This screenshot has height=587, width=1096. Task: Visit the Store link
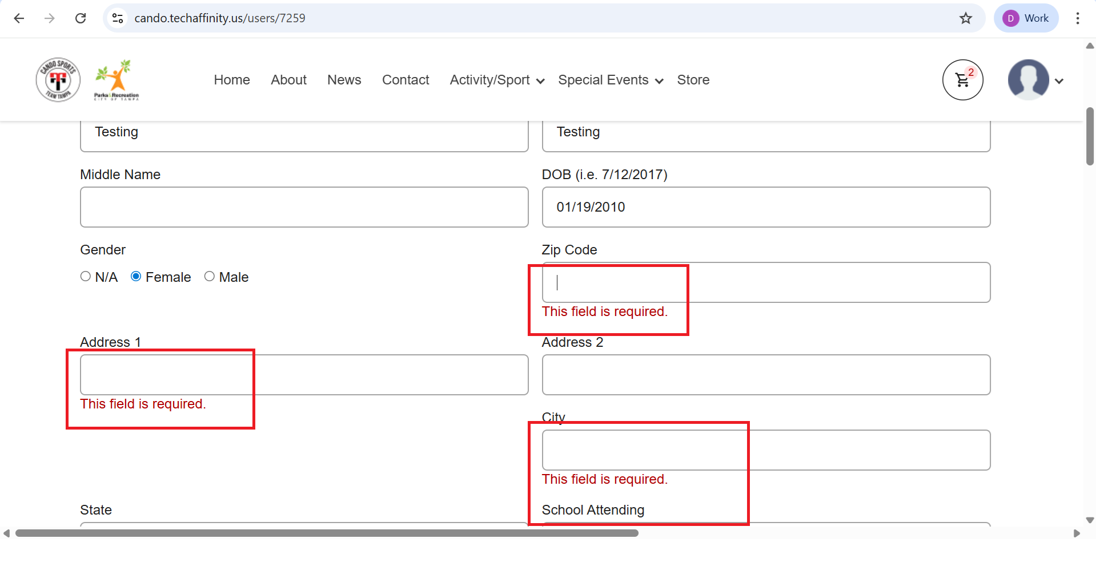point(693,80)
